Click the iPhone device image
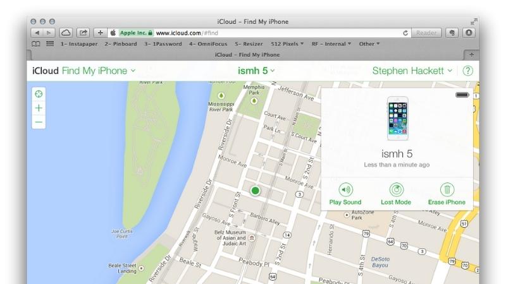The width and height of the screenshot is (506, 284). [398, 119]
